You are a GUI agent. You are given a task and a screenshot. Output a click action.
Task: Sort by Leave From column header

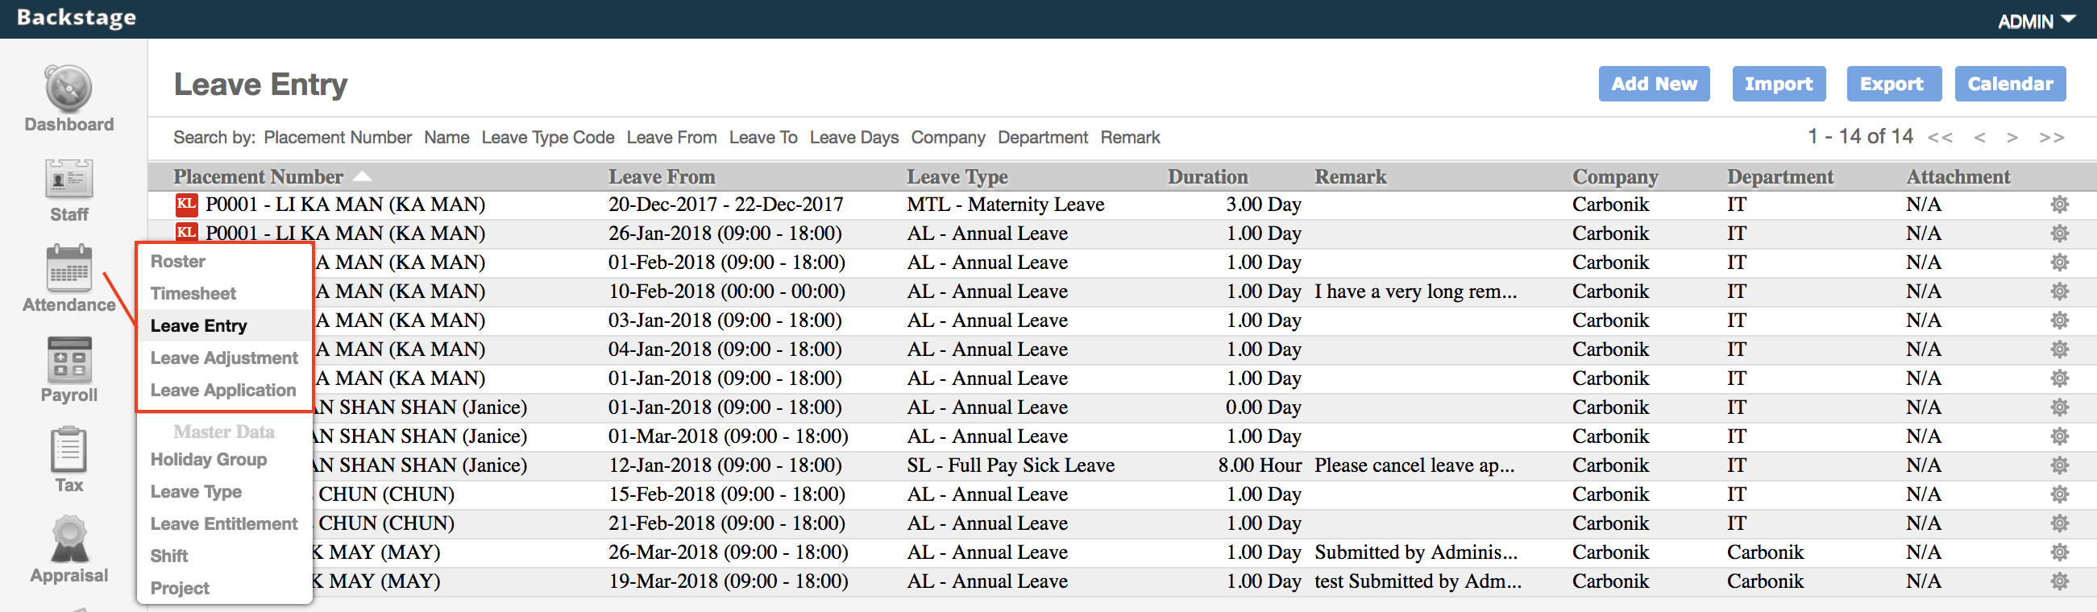[661, 176]
